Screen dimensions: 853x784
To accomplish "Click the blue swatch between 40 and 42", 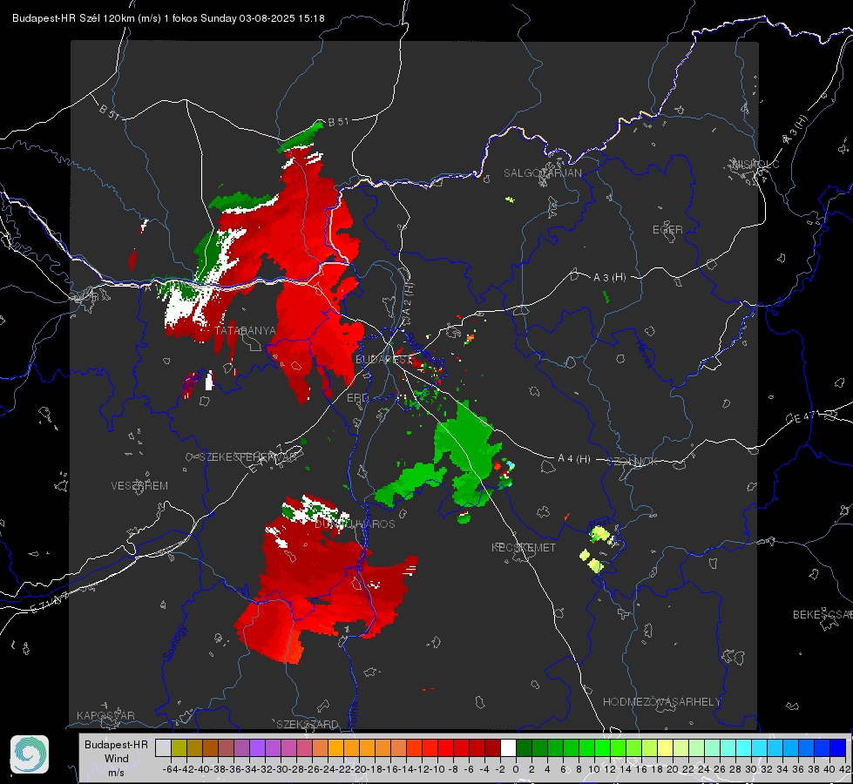I will 838,747.
